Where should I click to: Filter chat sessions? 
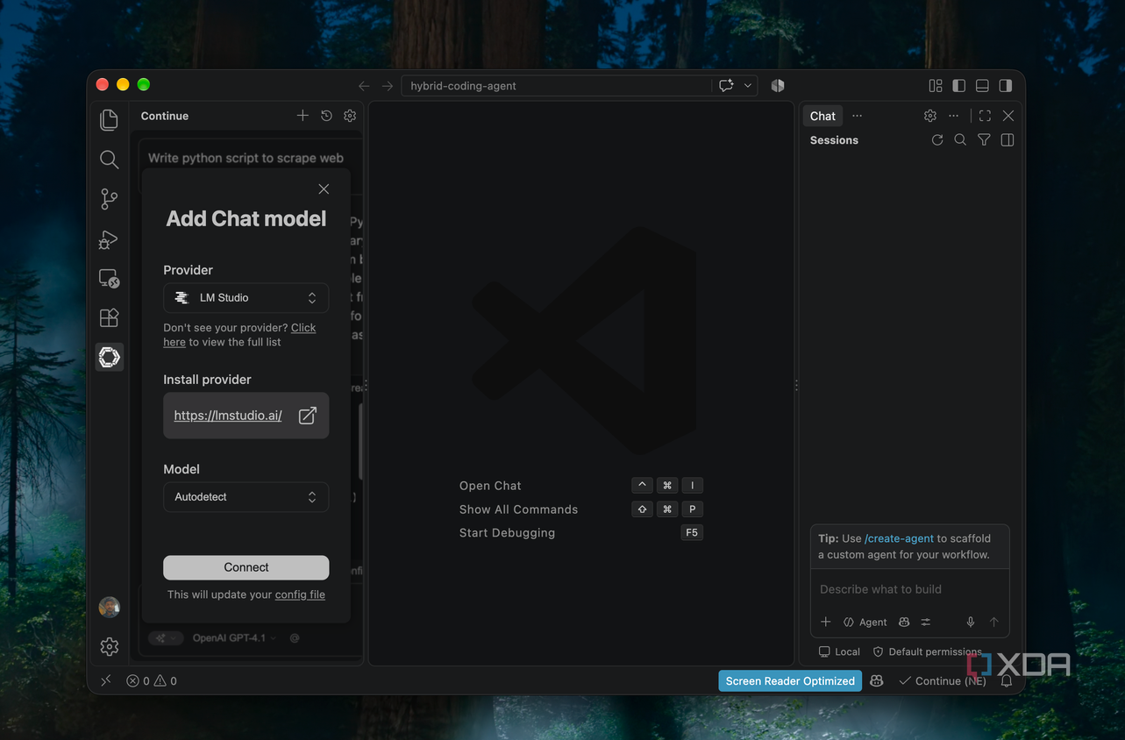[x=984, y=140]
